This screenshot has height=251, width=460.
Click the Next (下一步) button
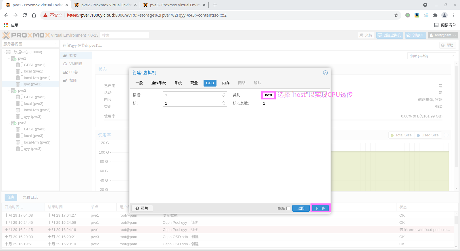pos(320,208)
